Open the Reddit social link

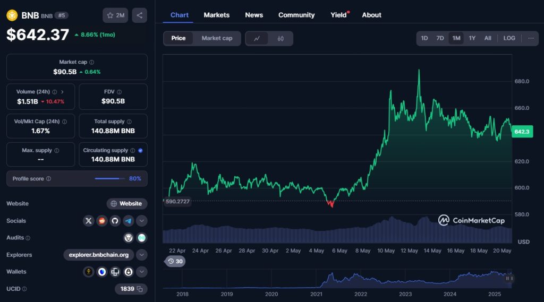[x=101, y=221]
